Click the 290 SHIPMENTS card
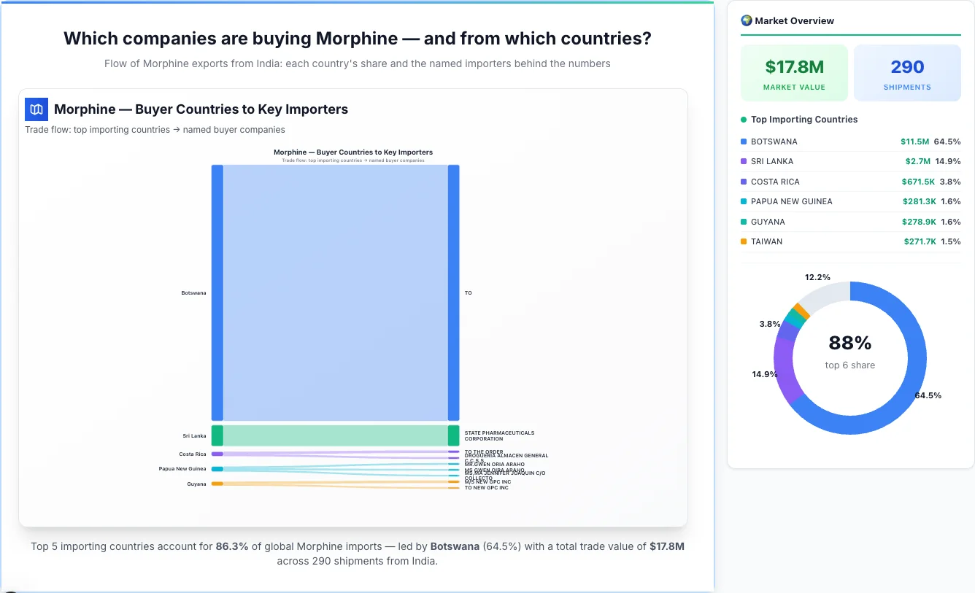975x593 pixels. pos(907,72)
